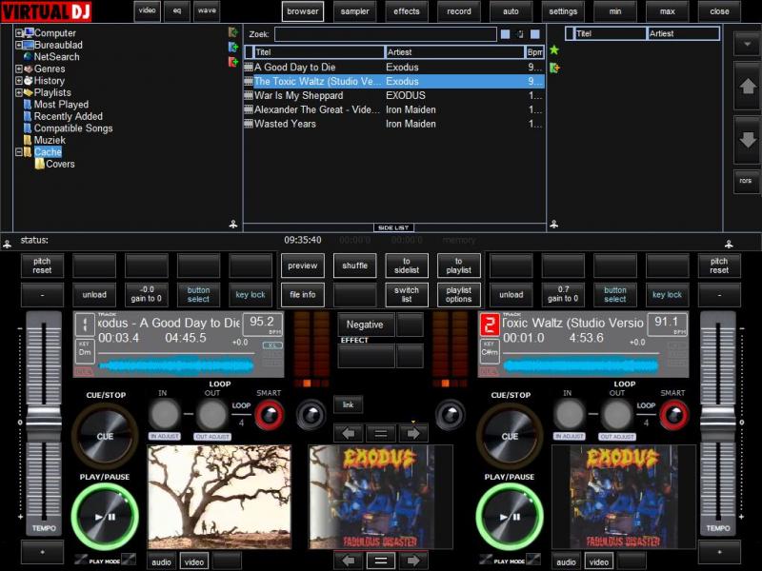Click the Zoek search field
Viewport: 762px width, 571px height.
pos(386,34)
